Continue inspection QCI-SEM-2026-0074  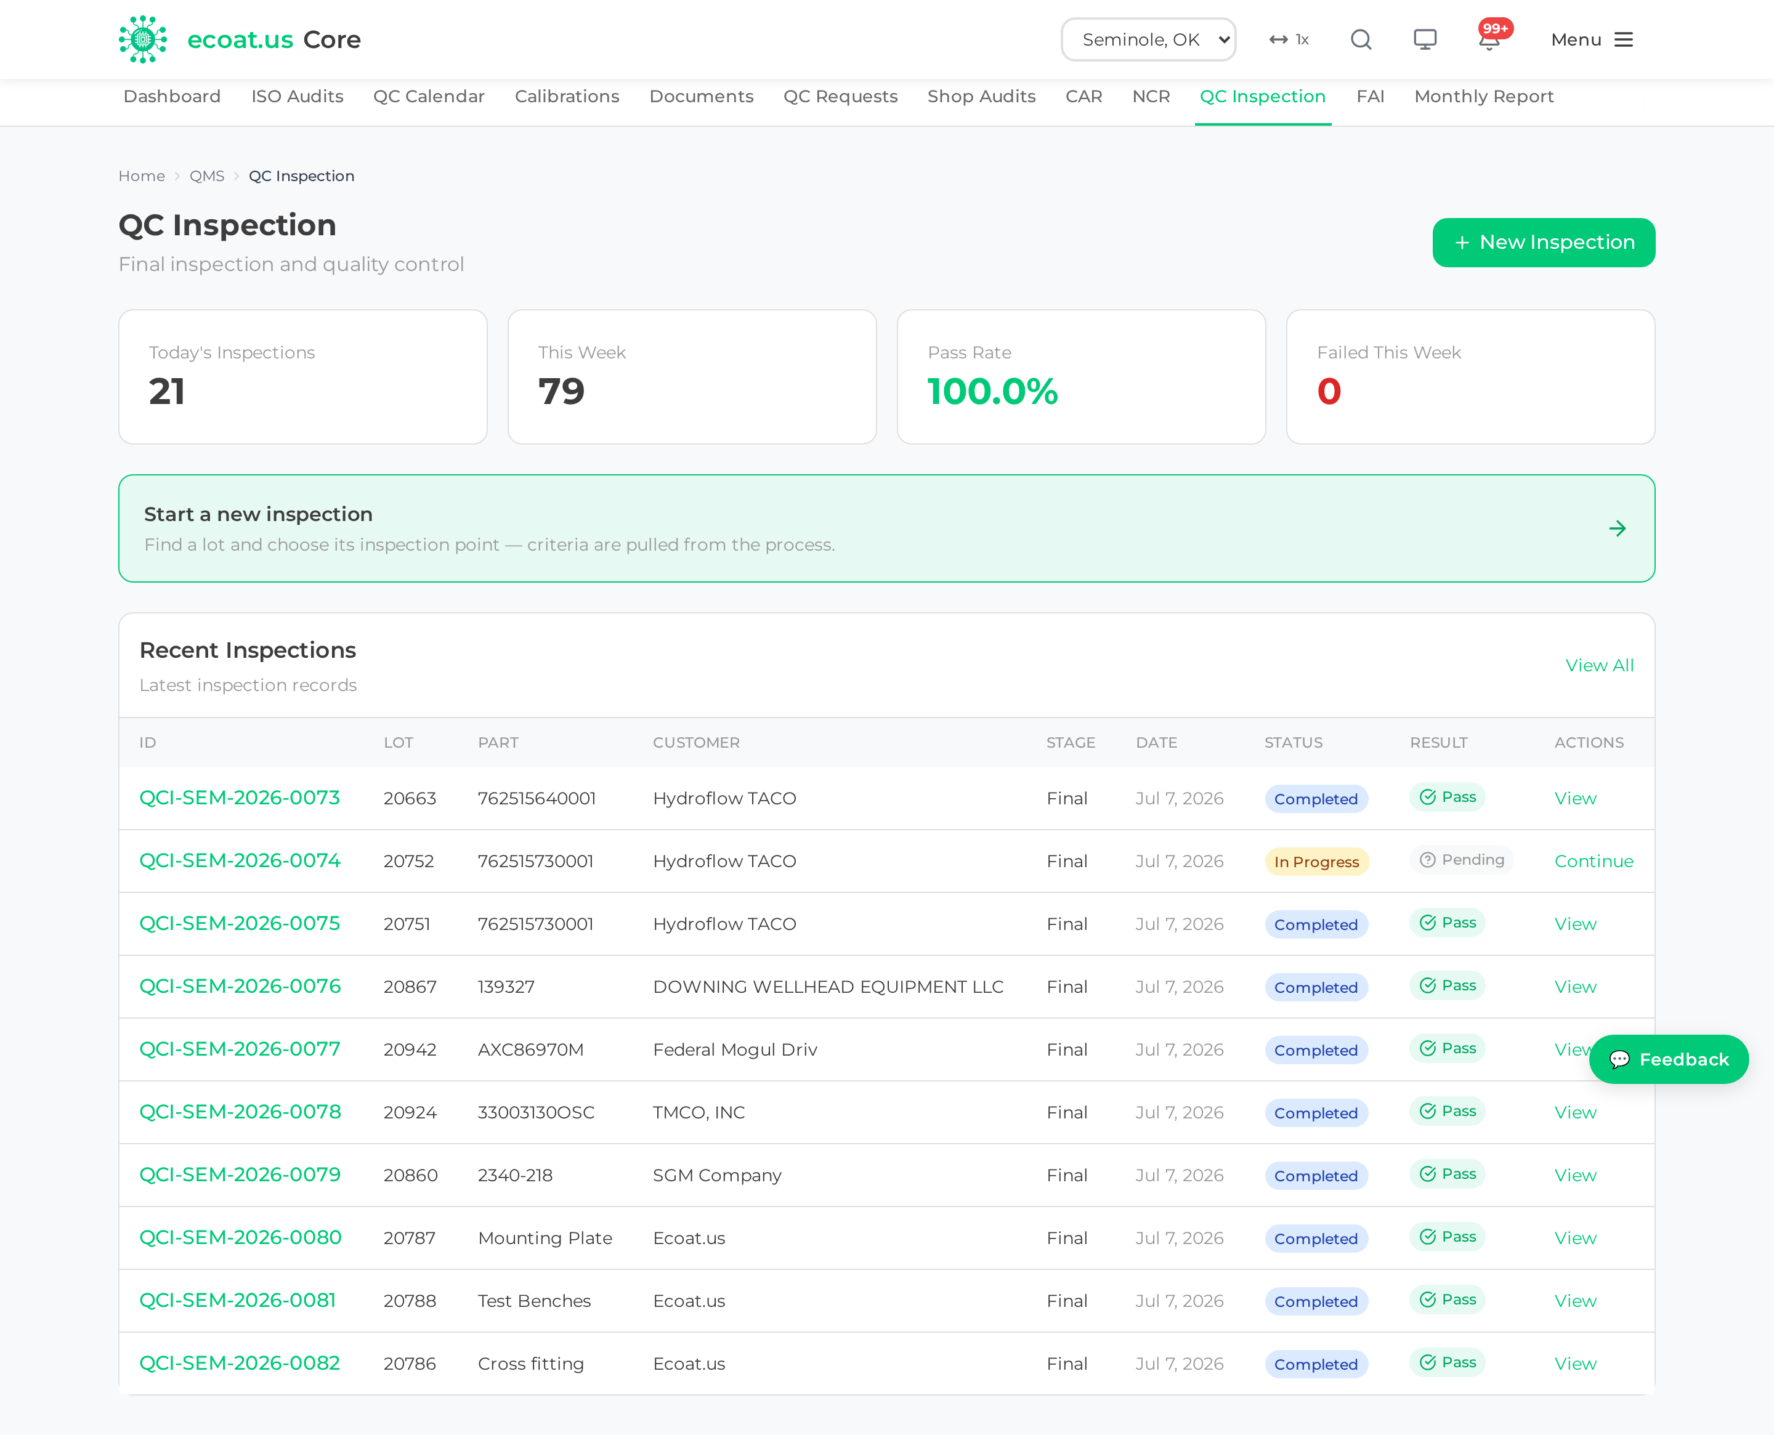point(1593,862)
